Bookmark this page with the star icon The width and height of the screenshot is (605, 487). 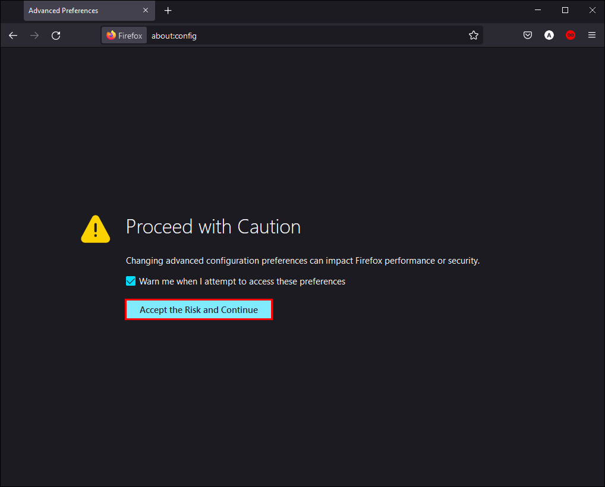[x=474, y=36]
